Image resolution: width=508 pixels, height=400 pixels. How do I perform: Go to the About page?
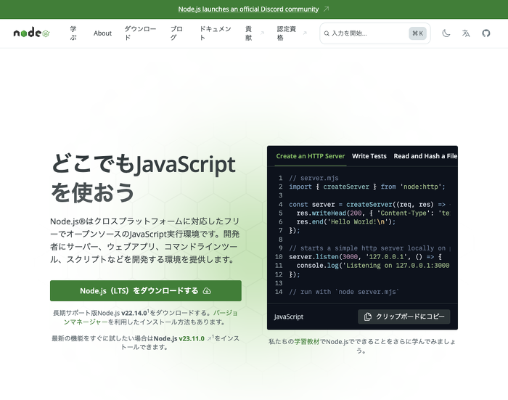[102, 33]
